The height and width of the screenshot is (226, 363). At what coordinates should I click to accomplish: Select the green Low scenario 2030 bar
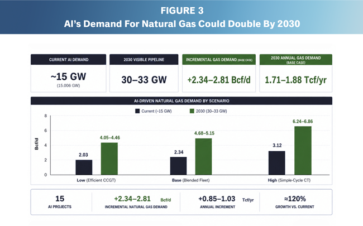tap(109, 158)
